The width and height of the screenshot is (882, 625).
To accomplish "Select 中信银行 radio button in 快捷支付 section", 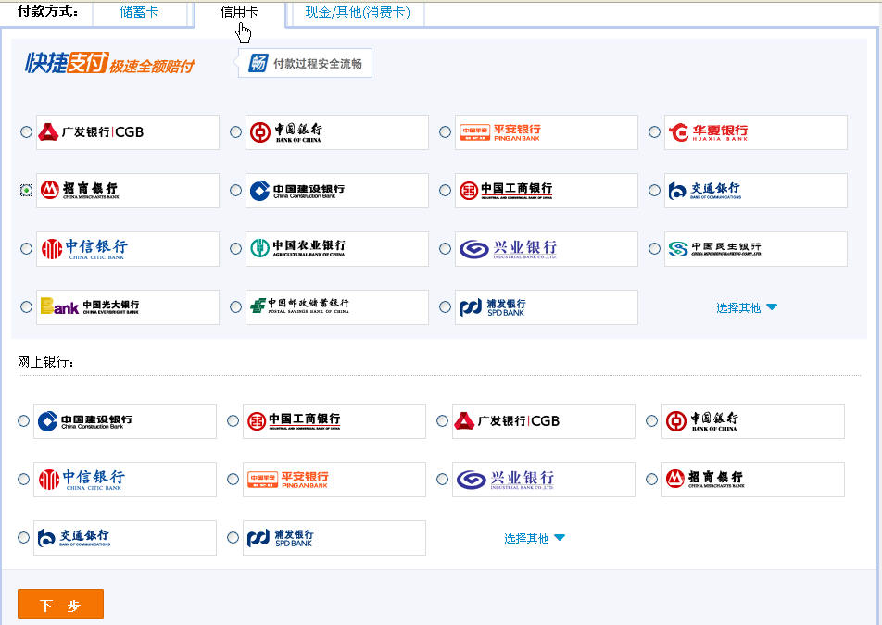I will tap(26, 248).
